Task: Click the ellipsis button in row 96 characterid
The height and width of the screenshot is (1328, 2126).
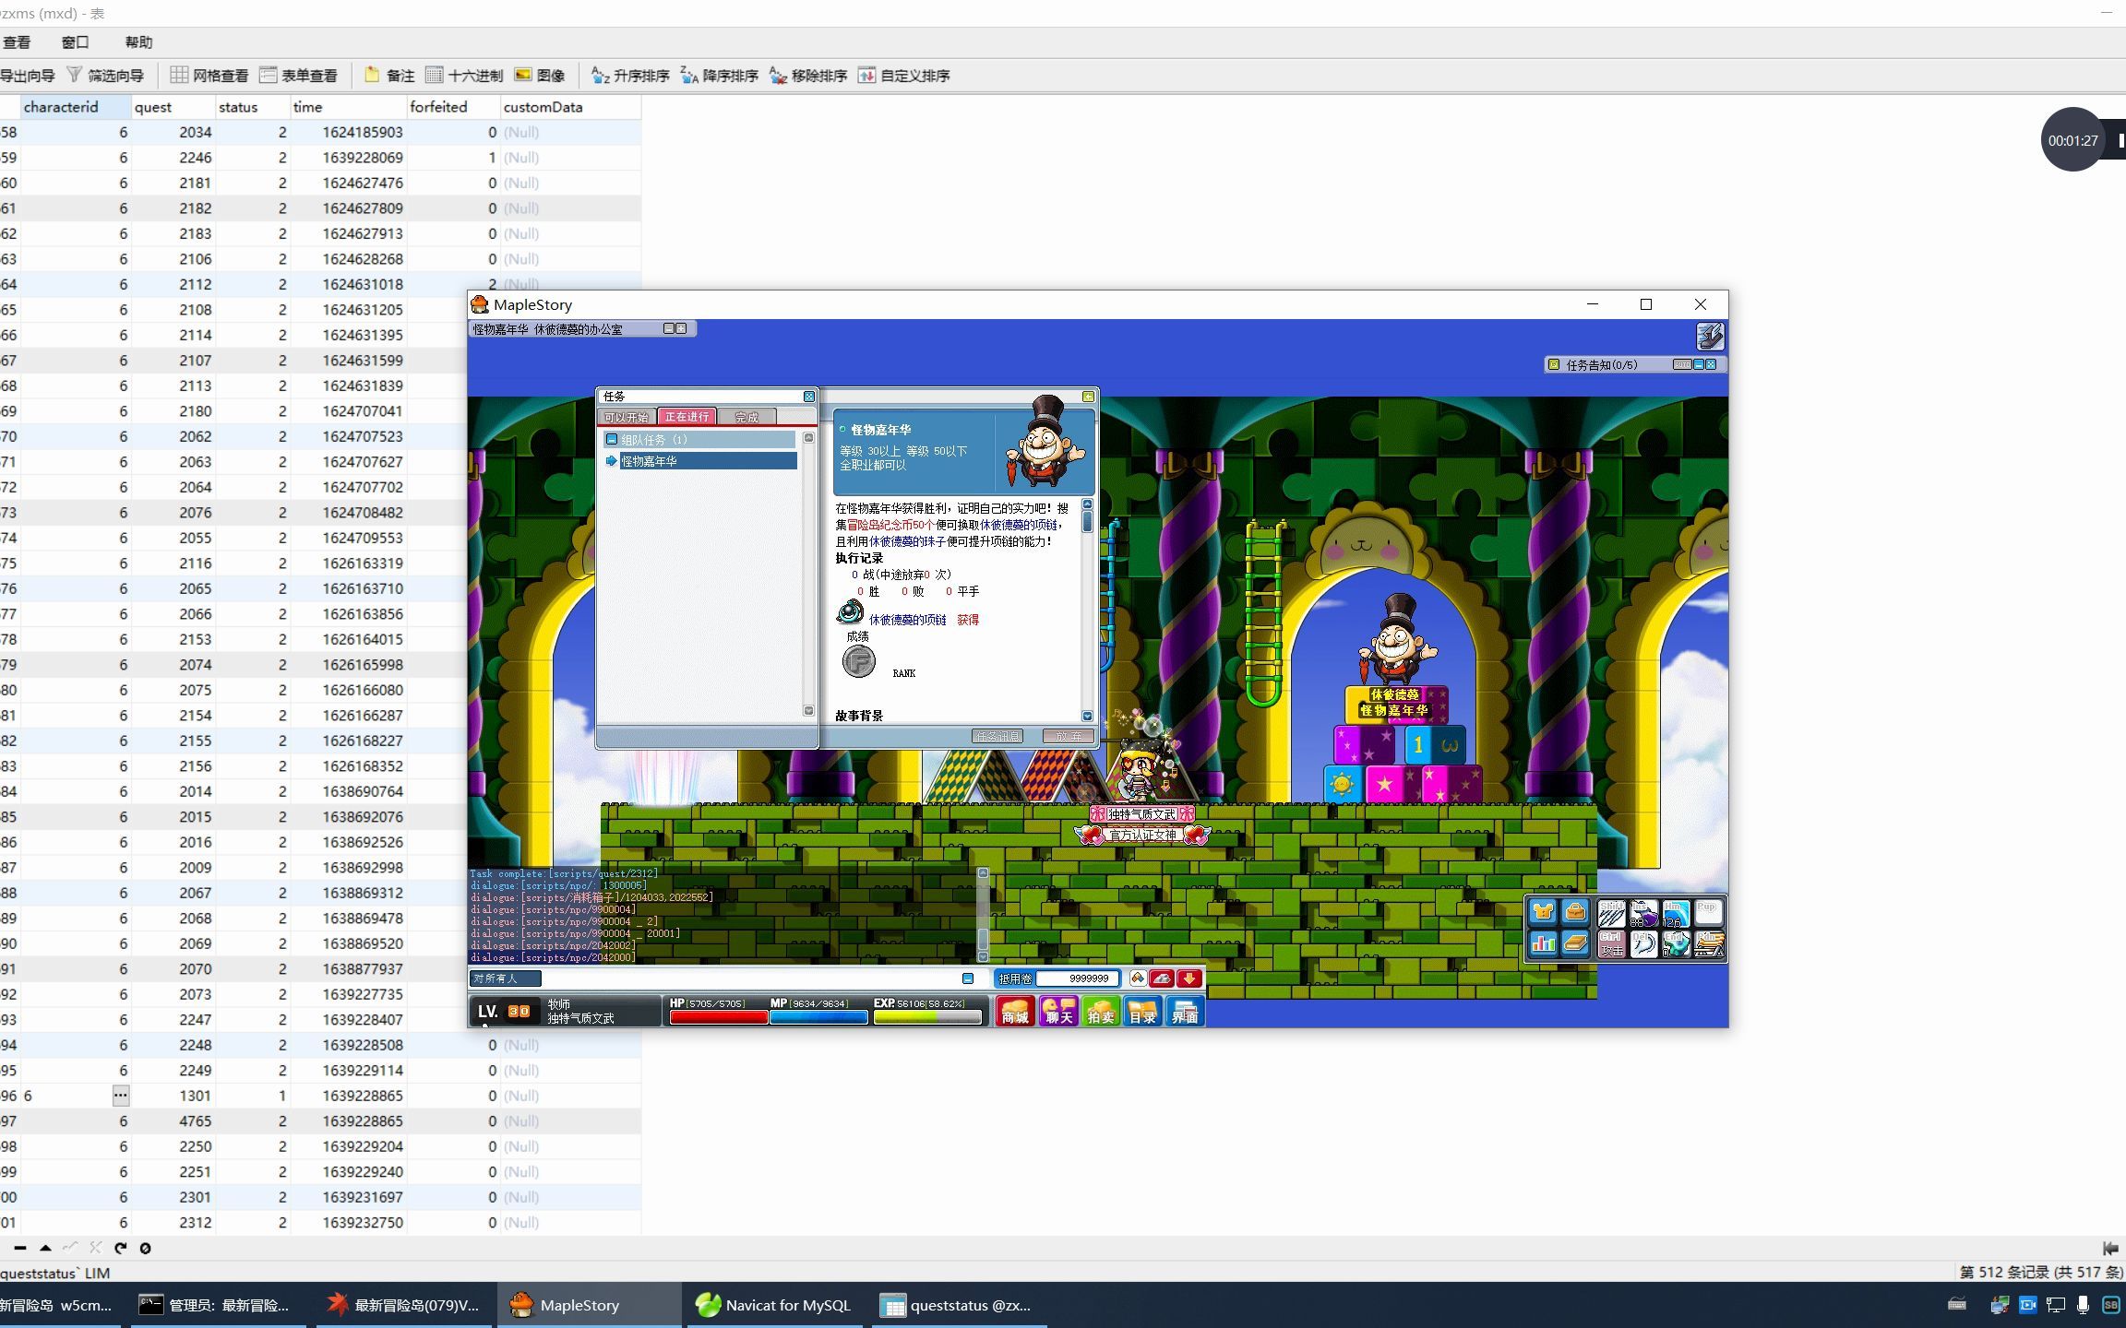Action: pos(121,1096)
